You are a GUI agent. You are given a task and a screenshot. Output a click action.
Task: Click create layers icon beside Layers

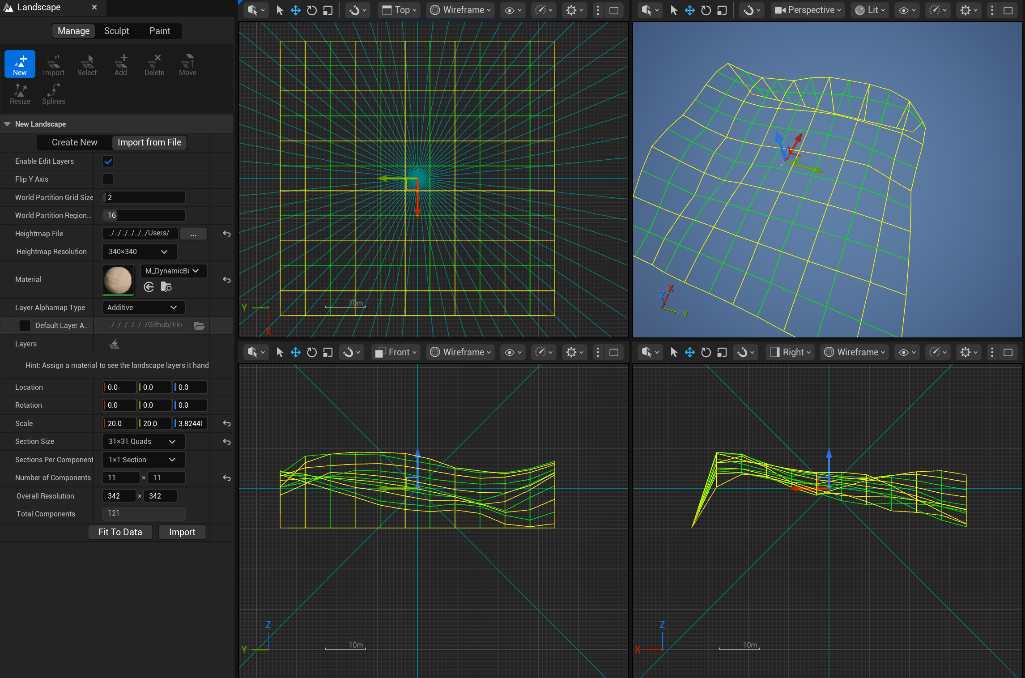point(115,344)
